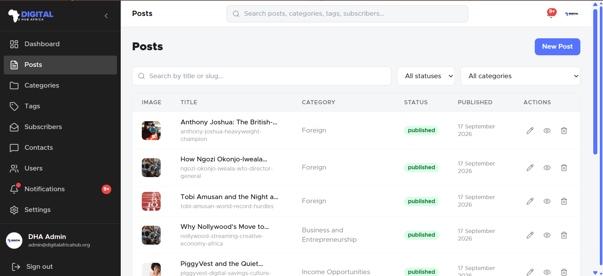Open Tags in the sidebar

point(60,106)
